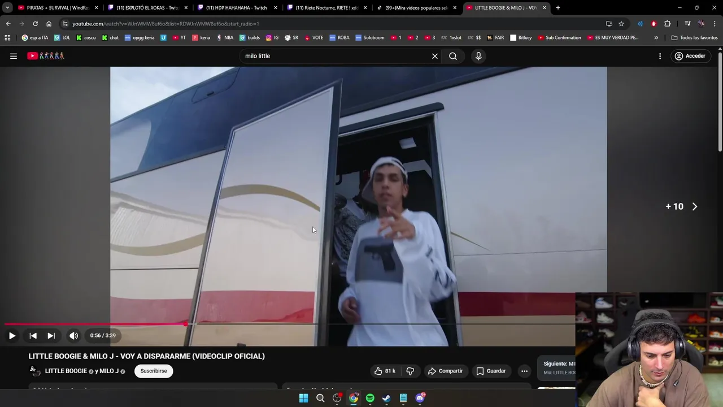Open Windows taskbar search
The width and height of the screenshot is (723, 407).
point(320,398)
